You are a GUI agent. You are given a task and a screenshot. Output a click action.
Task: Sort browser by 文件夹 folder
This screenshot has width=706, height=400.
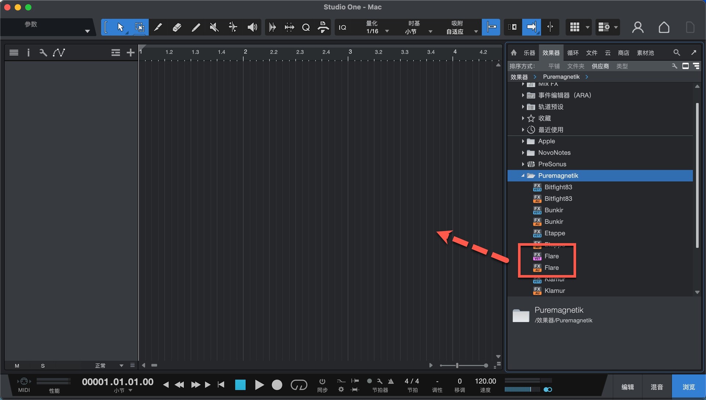coord(575,66)
